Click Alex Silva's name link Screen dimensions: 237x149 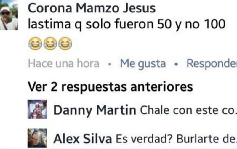tap(83, 139)
